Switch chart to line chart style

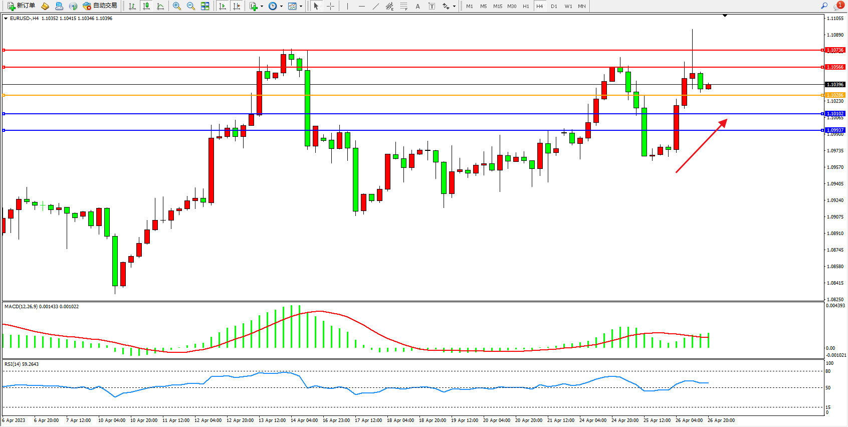(160, 6)
